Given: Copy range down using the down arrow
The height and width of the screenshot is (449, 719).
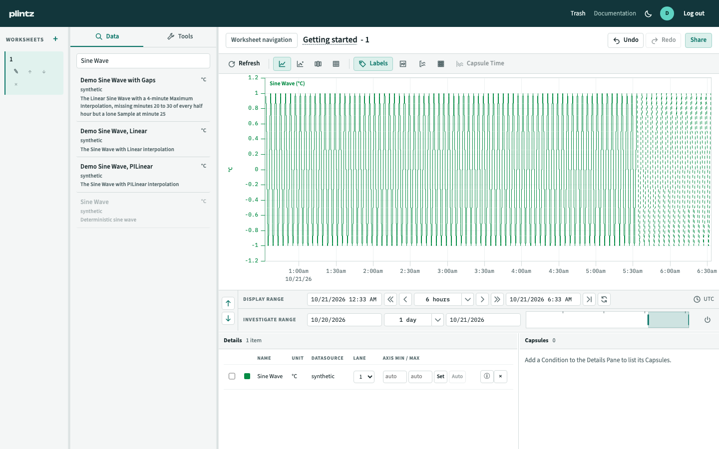Looking at the screenshot, I should (228, 318).
